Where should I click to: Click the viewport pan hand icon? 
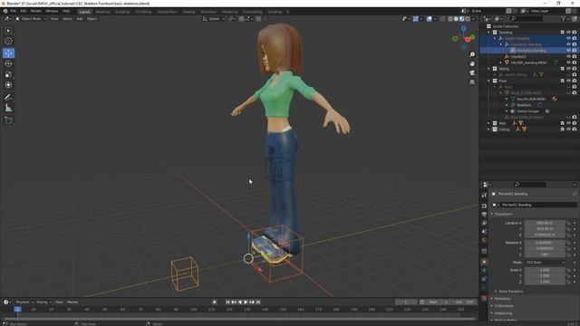472,63
